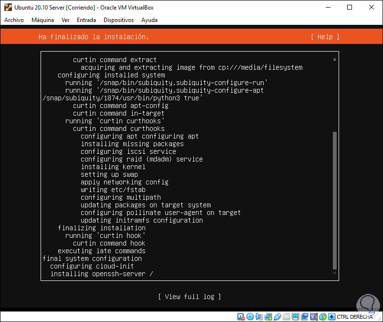383x322 pixels.
Task: Open the Máquina menu
Action: click(x=43, y=20)
